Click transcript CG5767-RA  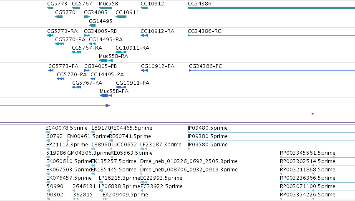click(x=87, y=48)
